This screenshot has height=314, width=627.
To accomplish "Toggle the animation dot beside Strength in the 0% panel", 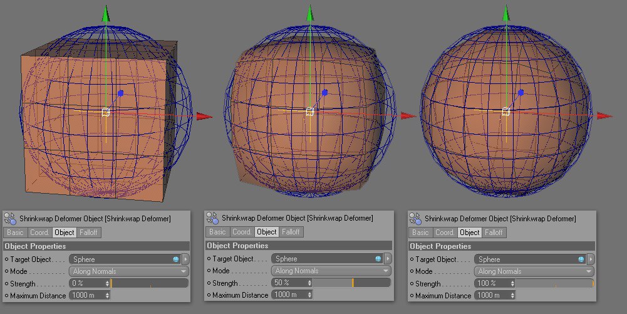I will click(7, 284).
